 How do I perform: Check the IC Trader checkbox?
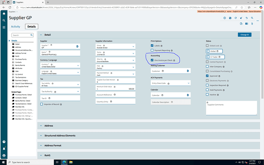pos(208,57)
